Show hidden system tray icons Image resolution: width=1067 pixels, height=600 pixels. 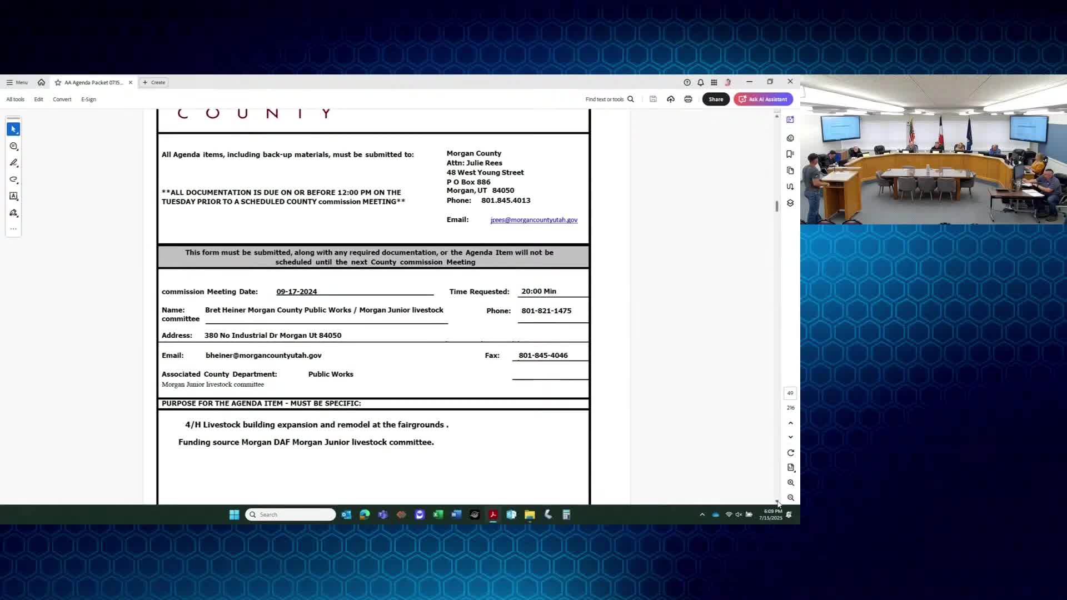coord(702,514)
